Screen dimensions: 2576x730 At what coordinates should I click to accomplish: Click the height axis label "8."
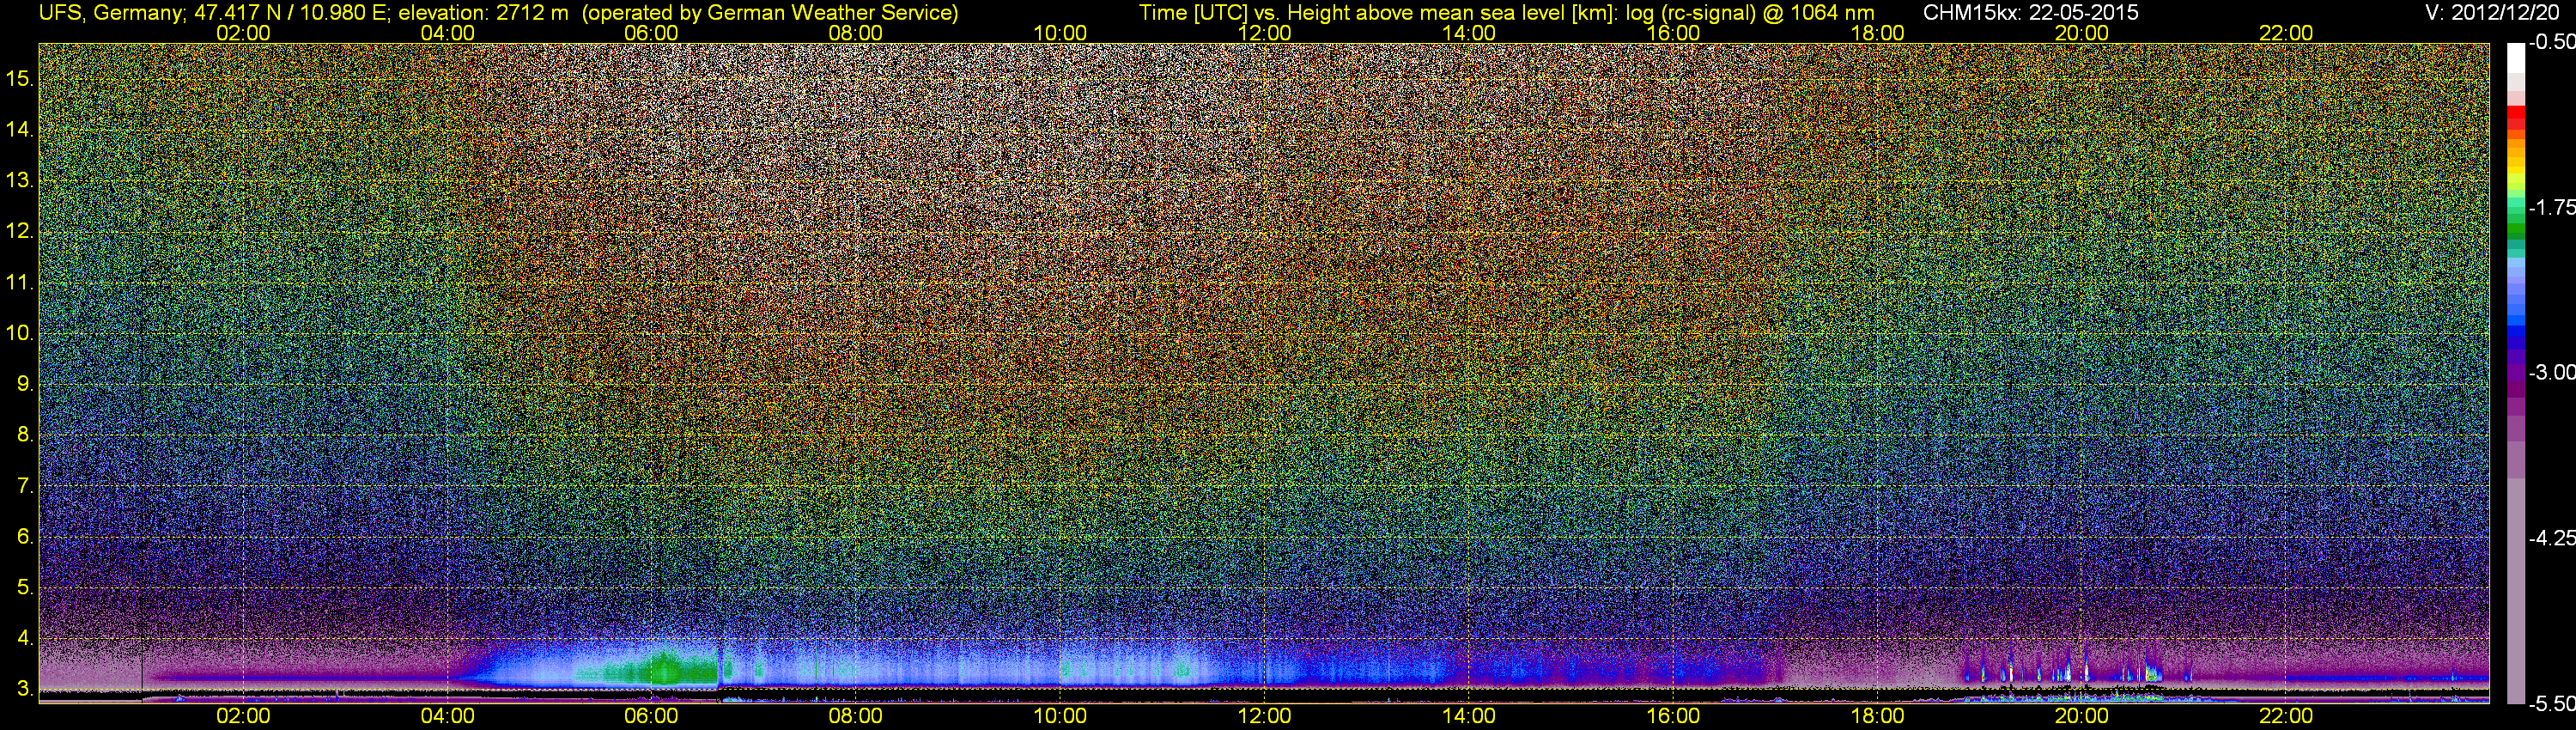[x=26, y=435]
